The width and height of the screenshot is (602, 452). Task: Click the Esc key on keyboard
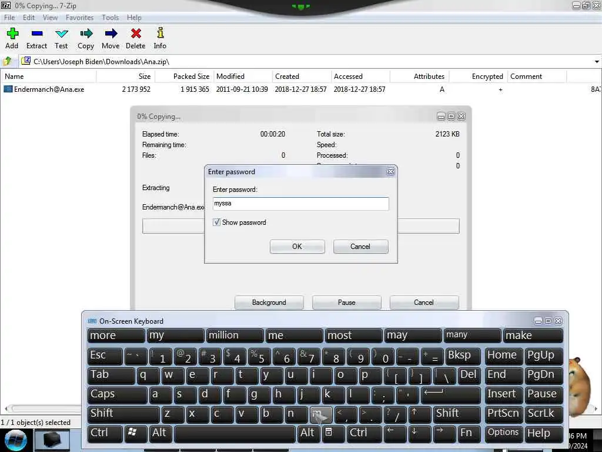point(105,355)
